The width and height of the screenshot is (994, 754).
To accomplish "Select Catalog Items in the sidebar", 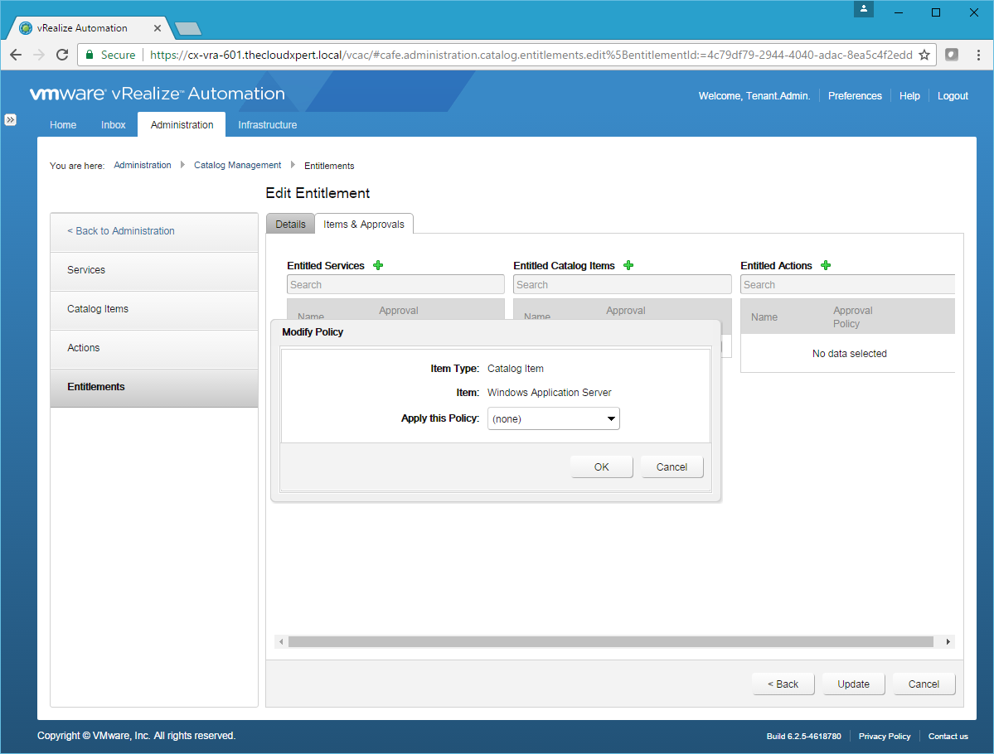I will tap(98, 309).
